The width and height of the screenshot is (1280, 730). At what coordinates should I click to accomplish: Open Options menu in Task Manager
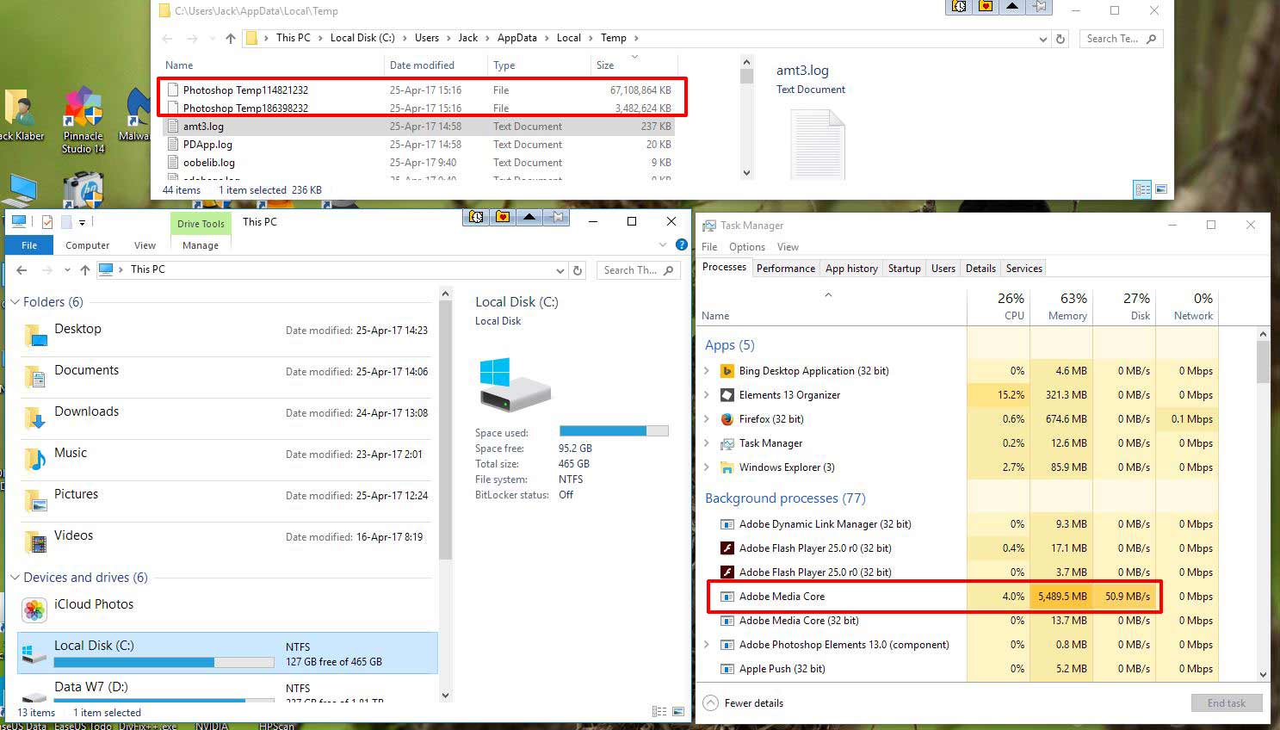click(x=746, y=247)
